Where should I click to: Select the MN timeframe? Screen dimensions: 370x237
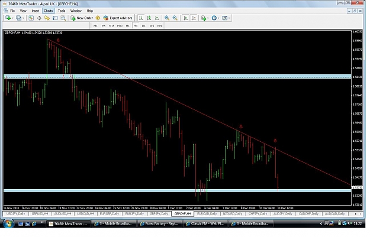pos(159,25)
